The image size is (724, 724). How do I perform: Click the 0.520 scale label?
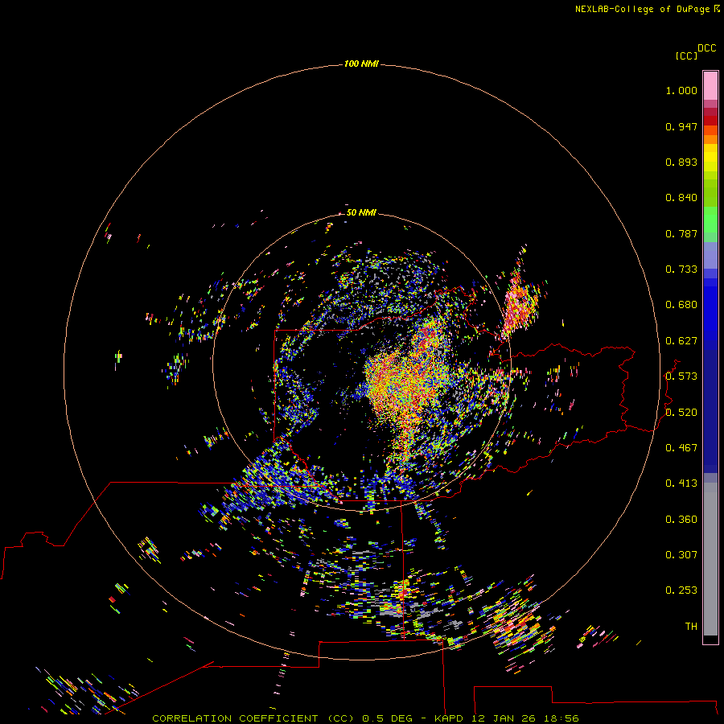(x=681, y=413)
